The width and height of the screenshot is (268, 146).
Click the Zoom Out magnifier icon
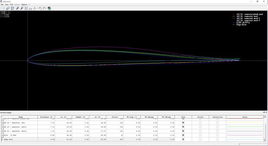pyautogui.click(x=22, y=8)
